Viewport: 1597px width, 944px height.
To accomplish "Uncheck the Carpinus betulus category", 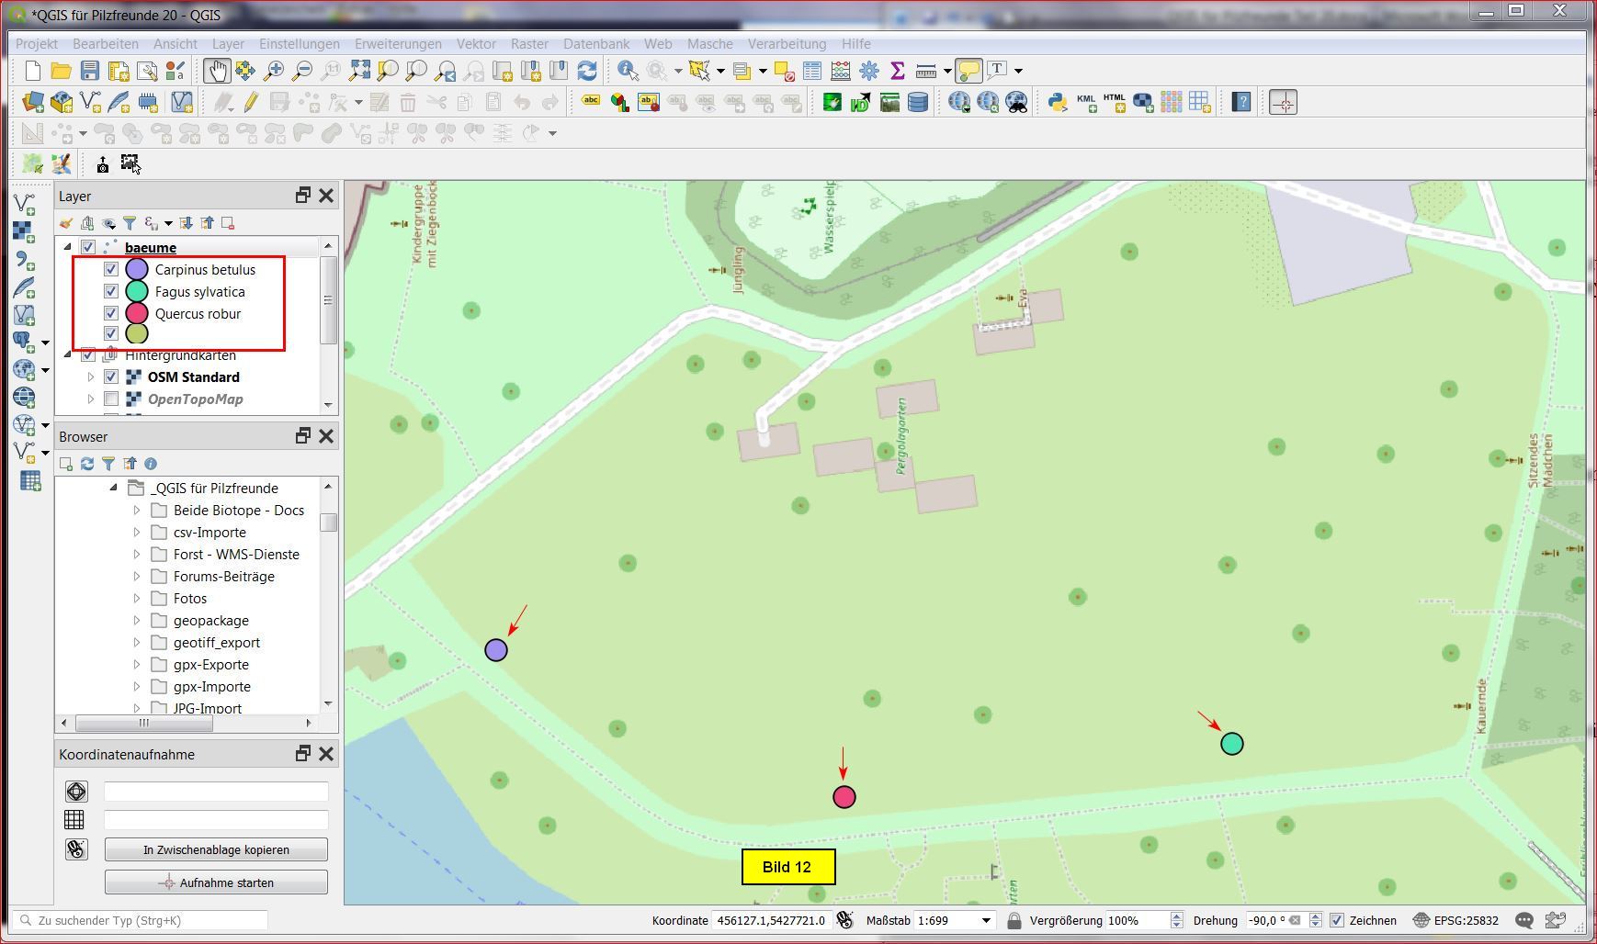I will (111, 269).
